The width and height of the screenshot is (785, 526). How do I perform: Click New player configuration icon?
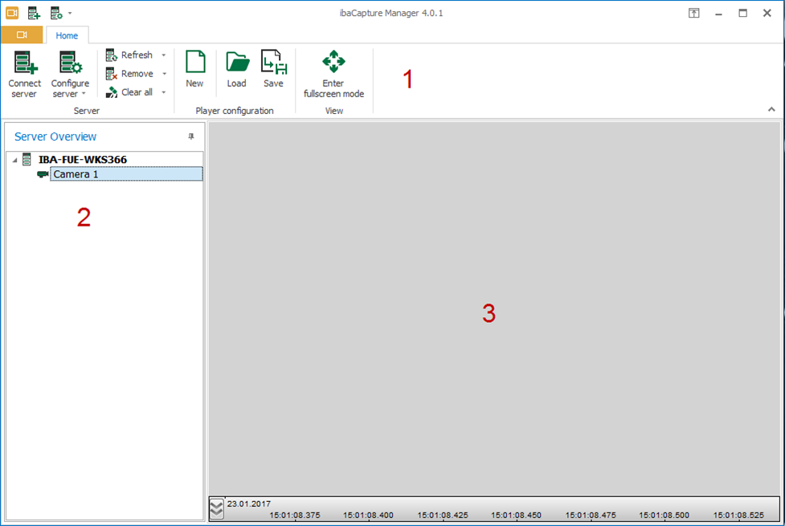[194, 70]
